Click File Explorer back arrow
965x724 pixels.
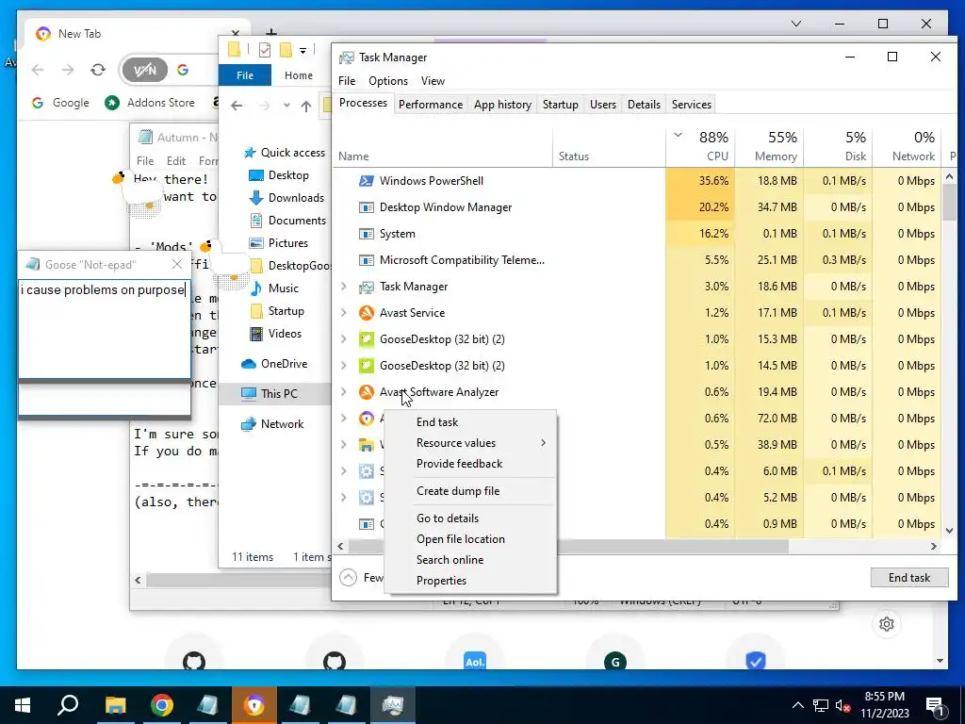pos(237,106)
